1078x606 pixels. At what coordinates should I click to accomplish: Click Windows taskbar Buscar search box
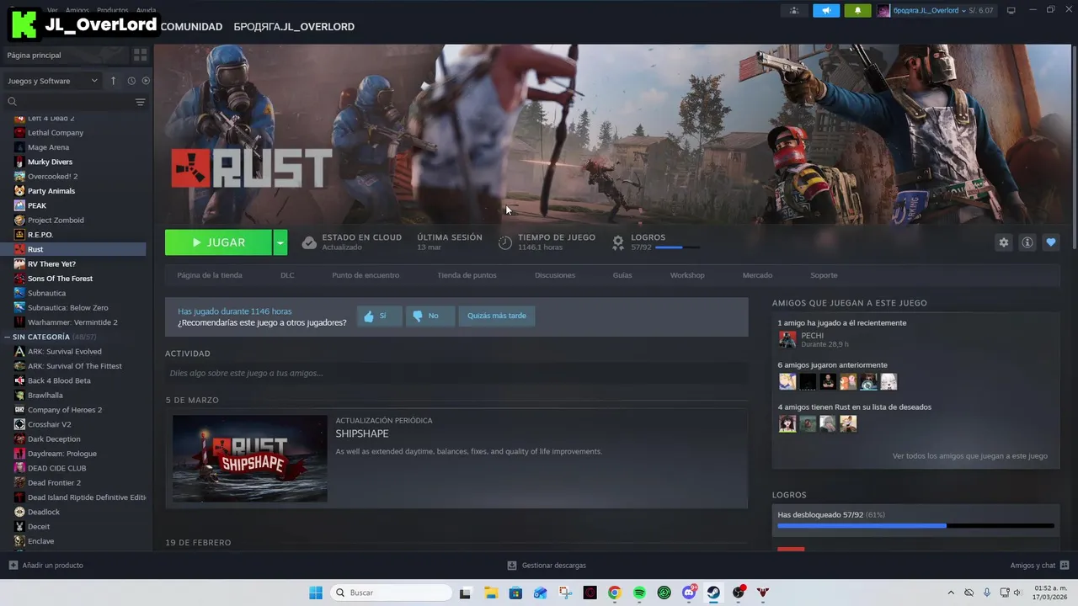coord(391,593)
